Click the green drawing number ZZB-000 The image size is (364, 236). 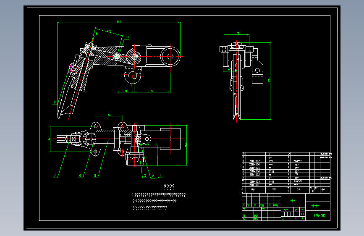coord(319,215)
